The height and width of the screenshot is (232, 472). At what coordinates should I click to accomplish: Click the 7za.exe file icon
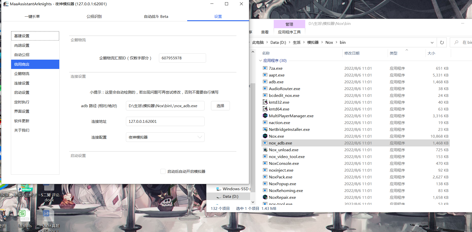[x=265, y=68]
